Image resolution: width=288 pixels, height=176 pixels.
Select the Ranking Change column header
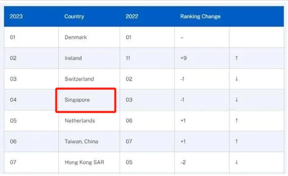coord(200,16)
